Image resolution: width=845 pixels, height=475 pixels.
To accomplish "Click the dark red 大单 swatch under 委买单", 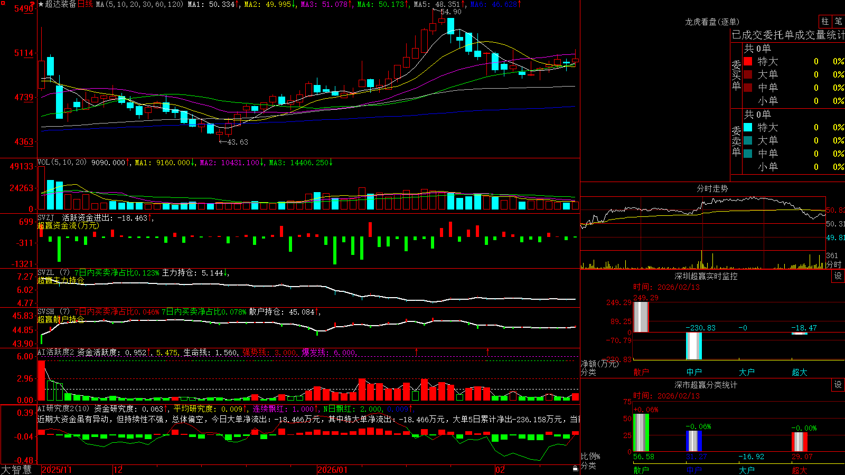I will click(x=748, y=74).
